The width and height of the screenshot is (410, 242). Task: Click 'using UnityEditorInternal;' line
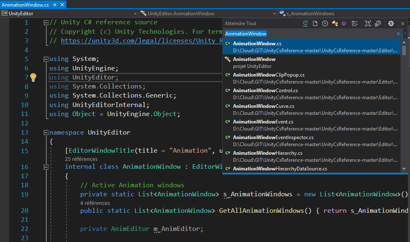99,105
